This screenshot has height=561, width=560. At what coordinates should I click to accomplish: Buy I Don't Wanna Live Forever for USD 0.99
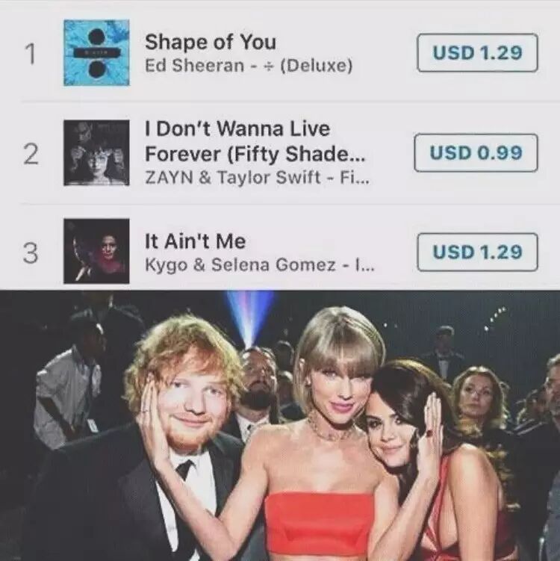(476, 153)
